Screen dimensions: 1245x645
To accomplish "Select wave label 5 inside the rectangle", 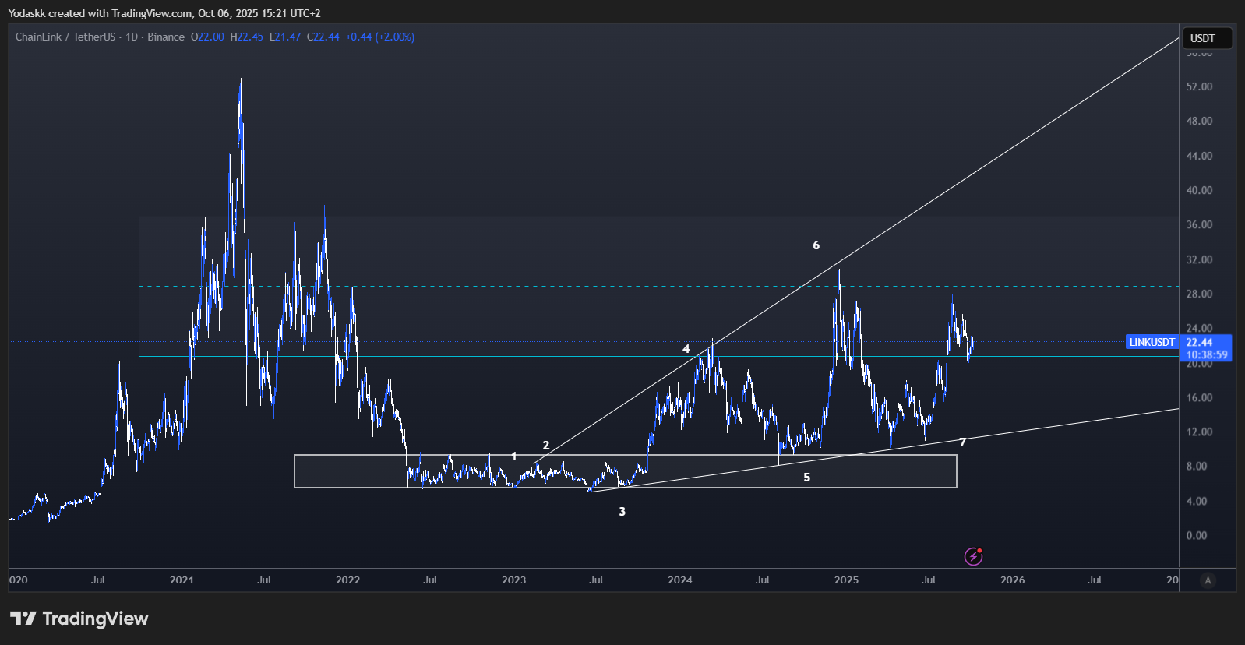I will [806, 478].
